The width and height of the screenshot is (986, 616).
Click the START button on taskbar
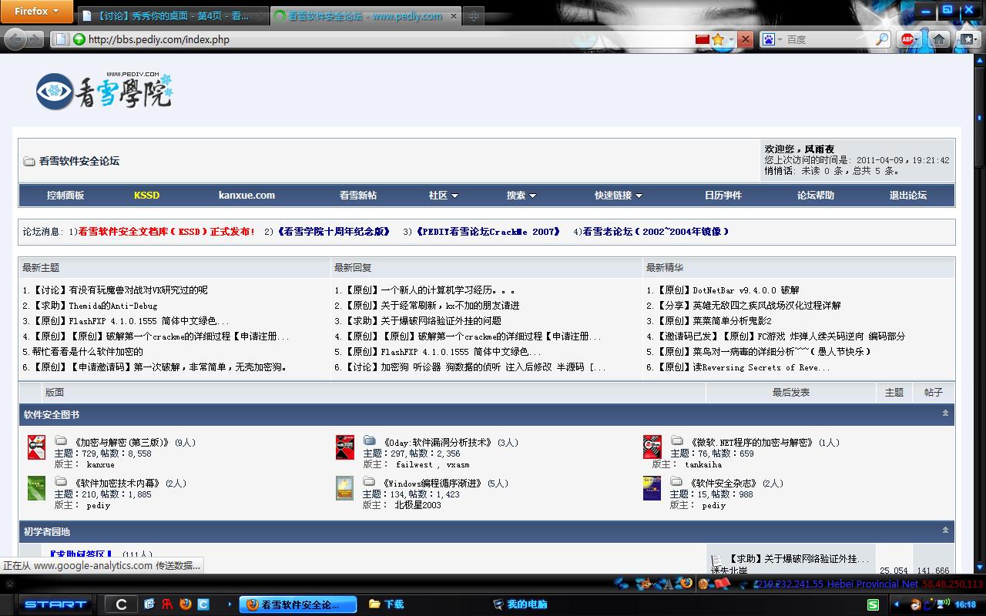55,604
